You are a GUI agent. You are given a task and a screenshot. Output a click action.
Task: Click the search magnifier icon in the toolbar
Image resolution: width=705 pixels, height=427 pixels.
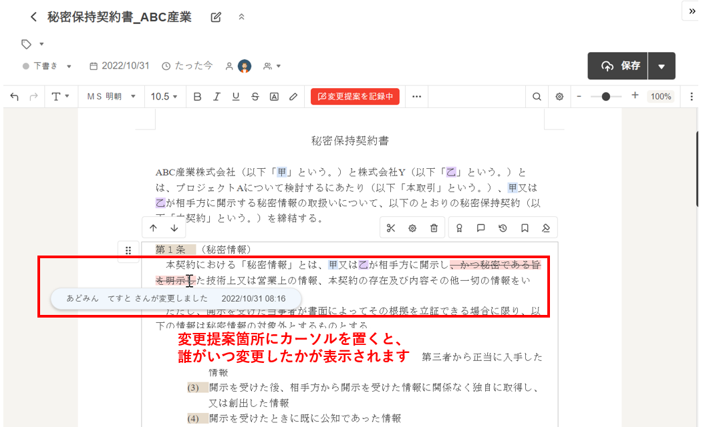(537, 97)
